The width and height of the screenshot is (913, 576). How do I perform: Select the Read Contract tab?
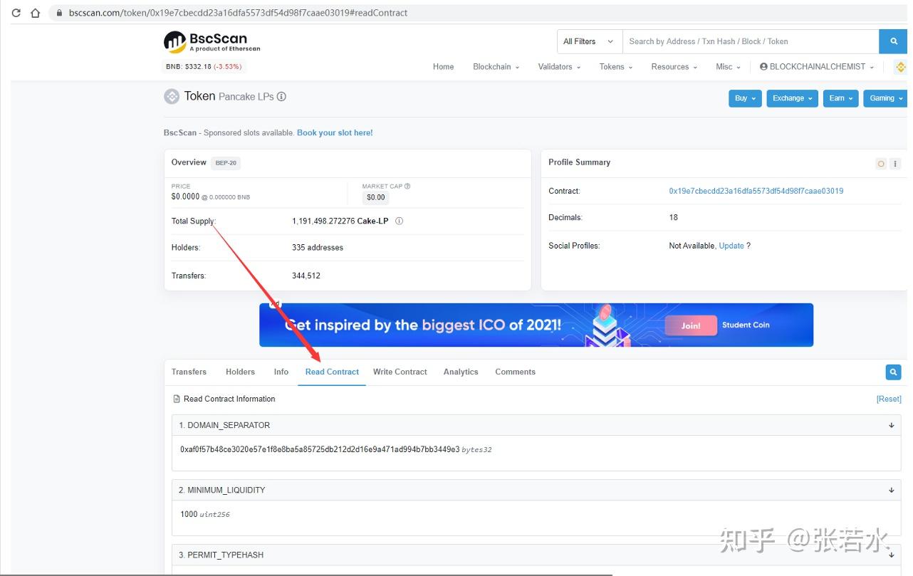[332, 372]
